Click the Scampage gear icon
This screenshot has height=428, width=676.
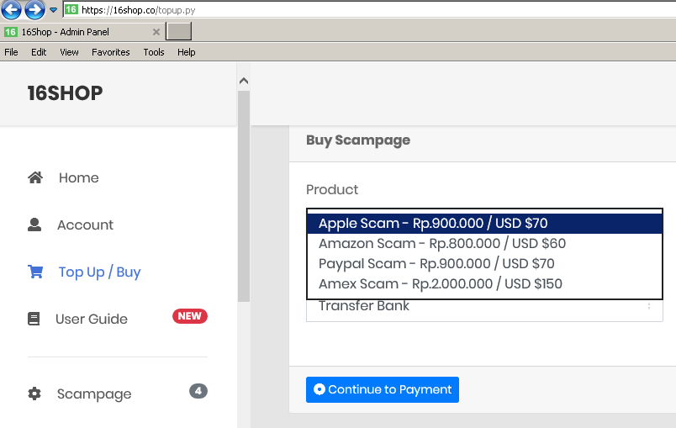[34, 394]
